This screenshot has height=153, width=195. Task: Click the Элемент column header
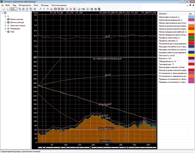coord(173,14)
